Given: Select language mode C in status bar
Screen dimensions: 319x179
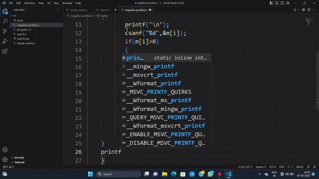Looking at the screenshot, I should tap(290, 167).
